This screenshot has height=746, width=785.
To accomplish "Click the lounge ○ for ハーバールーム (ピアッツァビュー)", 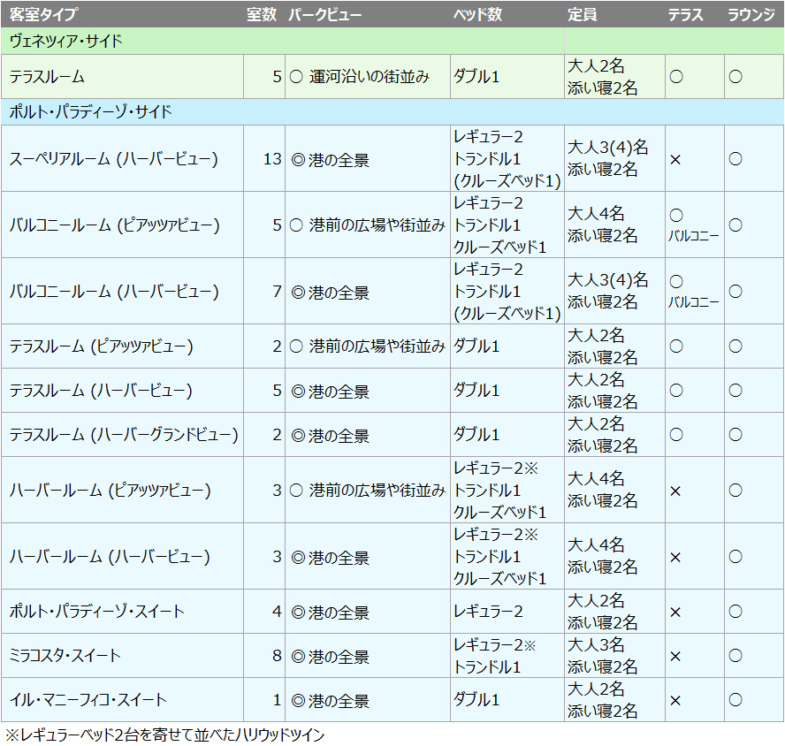I will coord(735,491).
